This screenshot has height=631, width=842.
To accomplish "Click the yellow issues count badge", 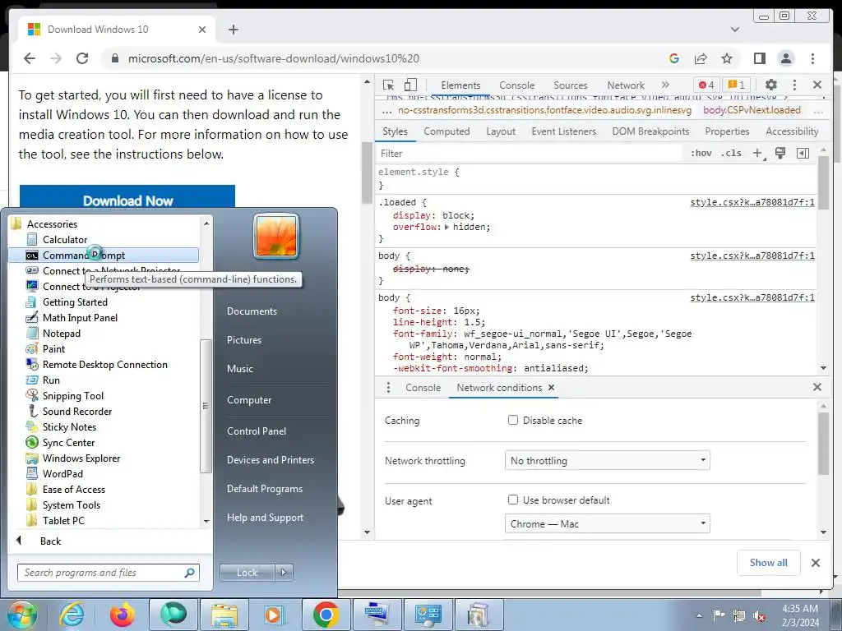I will 737,85.
